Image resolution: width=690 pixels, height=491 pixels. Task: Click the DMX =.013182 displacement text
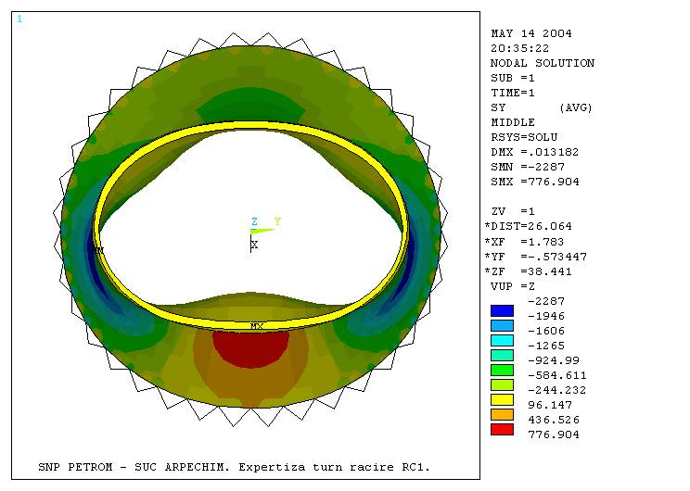click(534, 152)
